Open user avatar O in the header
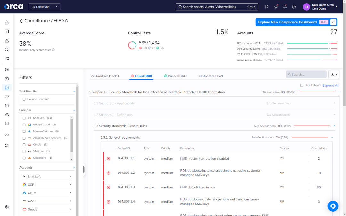Screen dimensions: 346x216 coord(306,7)
